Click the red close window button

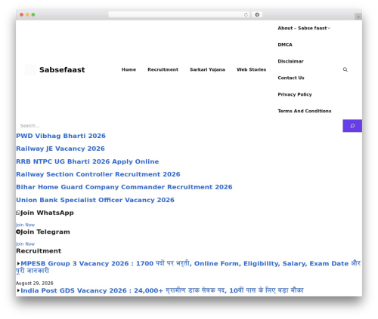coord(22,14)
